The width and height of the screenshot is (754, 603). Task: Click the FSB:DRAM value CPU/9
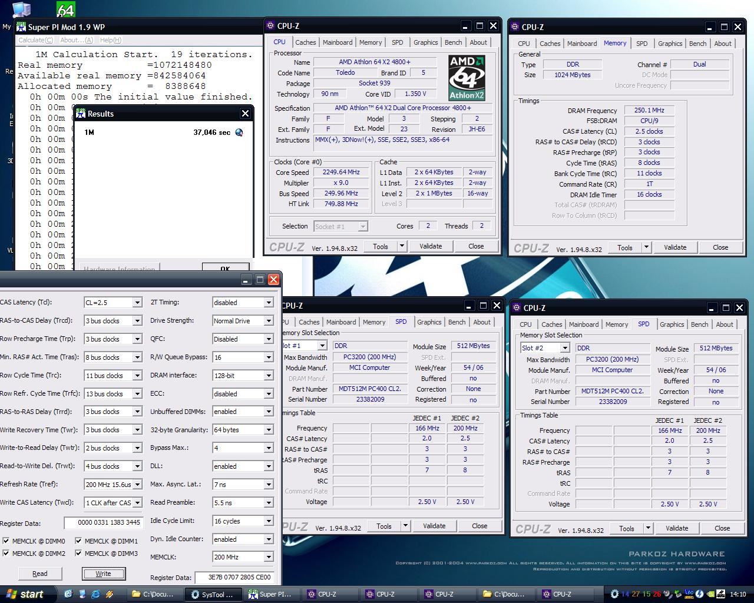click(649, 121)
